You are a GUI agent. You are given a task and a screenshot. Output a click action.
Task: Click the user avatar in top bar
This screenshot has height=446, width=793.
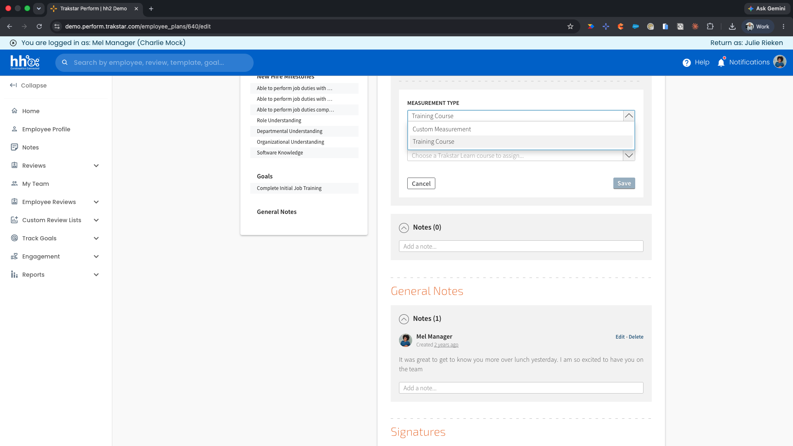click(780, 62)
